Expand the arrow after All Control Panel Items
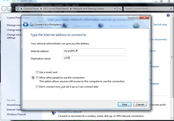This screenshot has width=174, height=121. [71, 9]
